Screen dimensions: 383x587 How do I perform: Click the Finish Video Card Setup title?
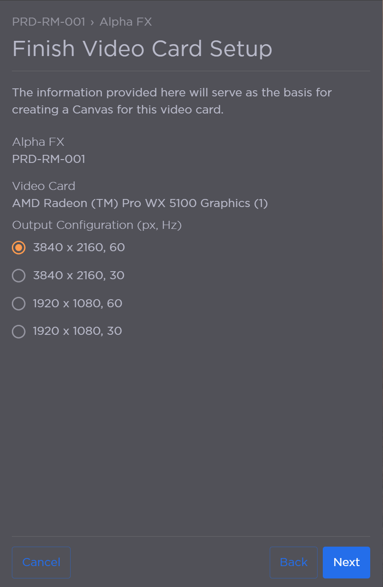(x=142, y=48)
